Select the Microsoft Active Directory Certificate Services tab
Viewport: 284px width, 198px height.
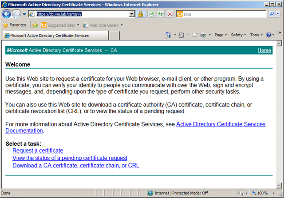(55, 36)
